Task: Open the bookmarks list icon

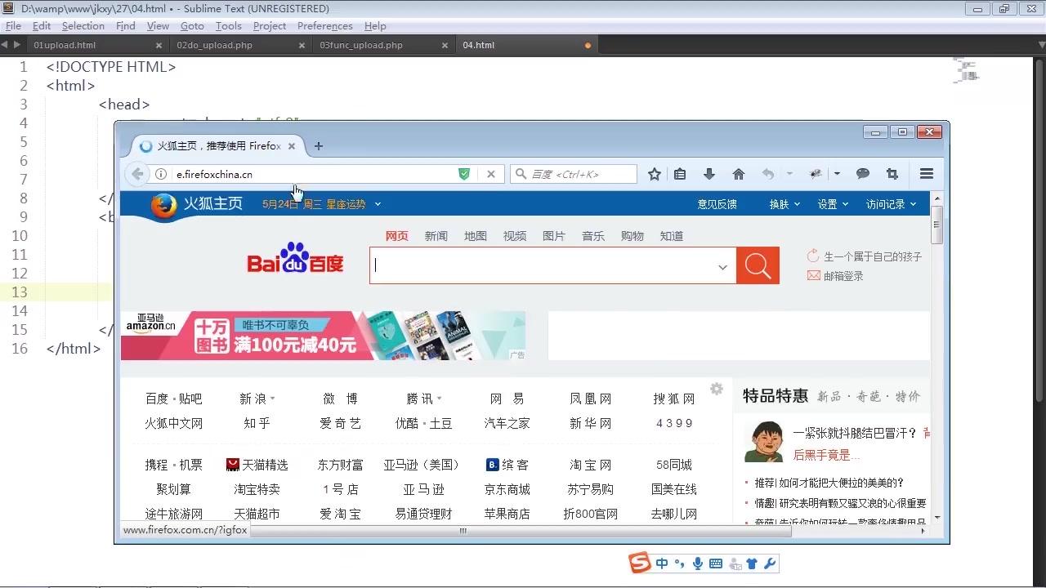Action: [x=680, y=174]
